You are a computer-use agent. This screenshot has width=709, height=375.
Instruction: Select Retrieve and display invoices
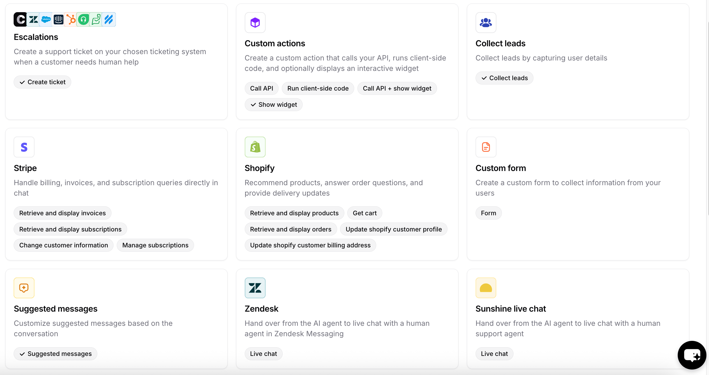62,213
